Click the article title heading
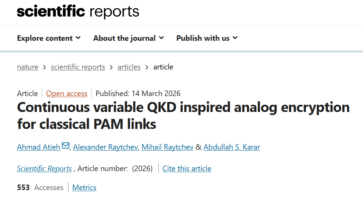This screenshot has width=363, height=197. click(183, 115)
